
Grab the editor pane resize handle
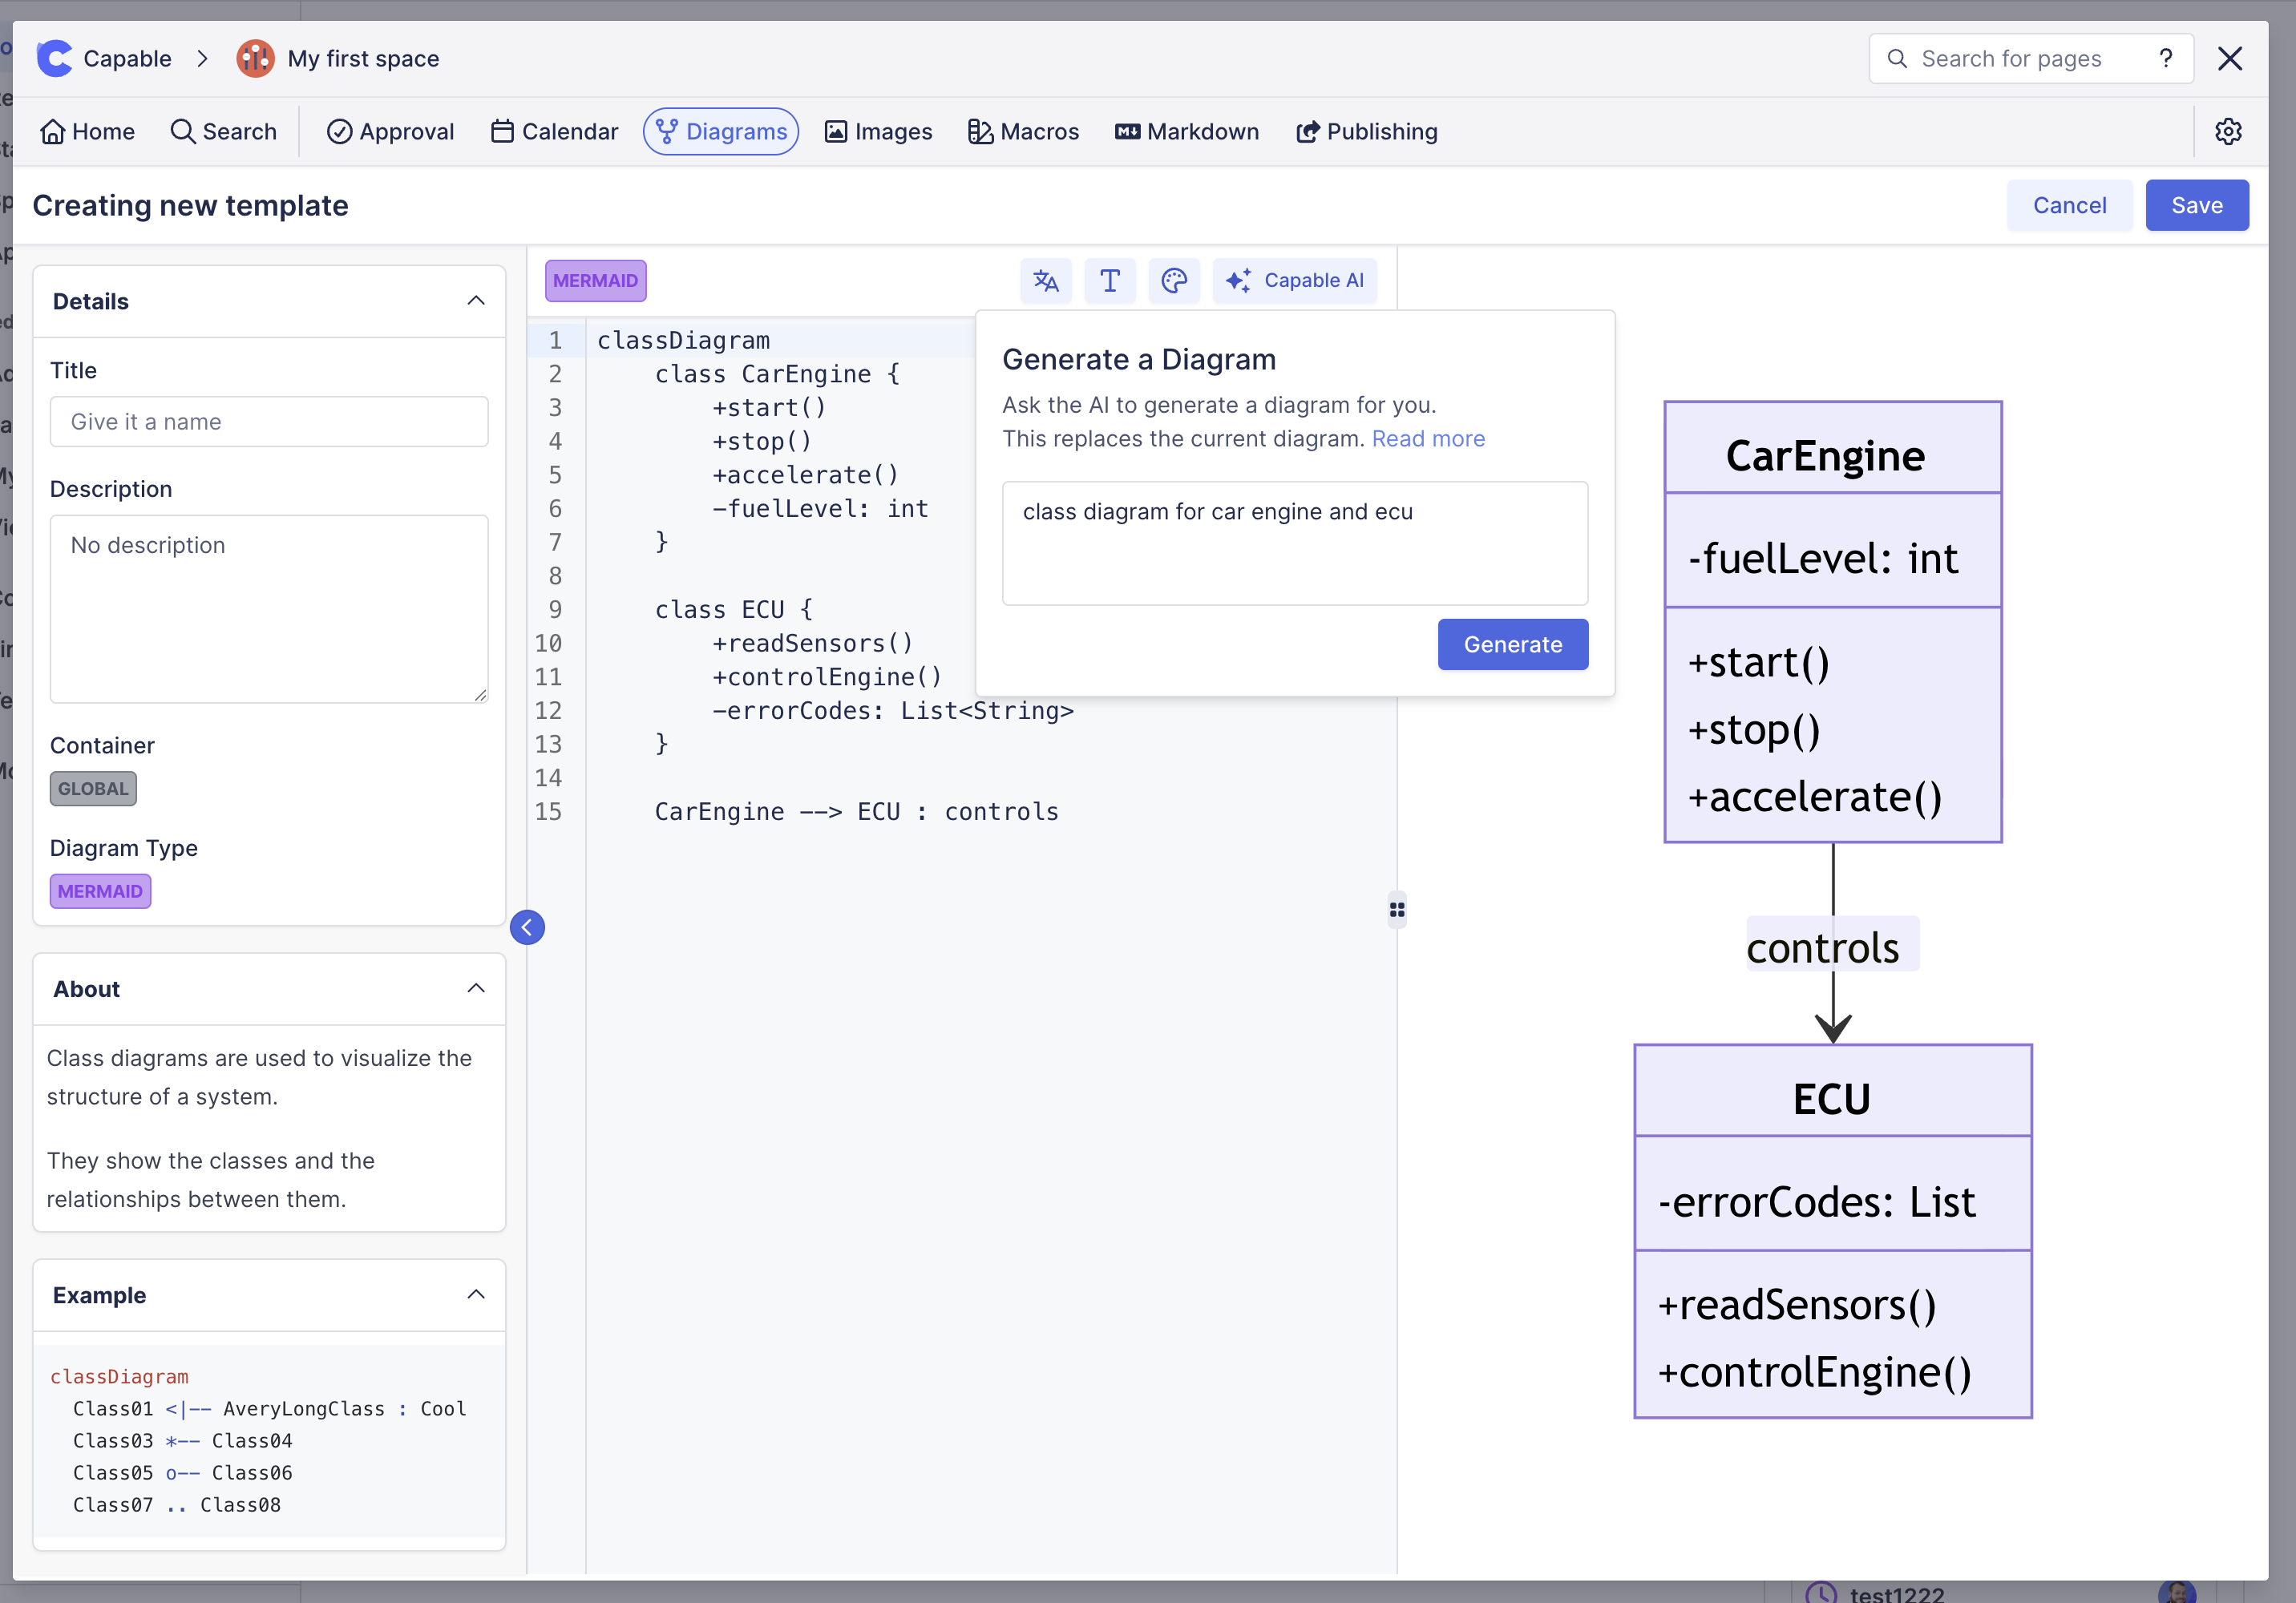[1397, 909]
